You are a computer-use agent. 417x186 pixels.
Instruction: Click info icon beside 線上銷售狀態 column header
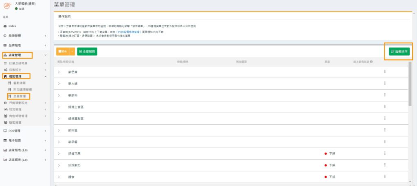(371, 62)
